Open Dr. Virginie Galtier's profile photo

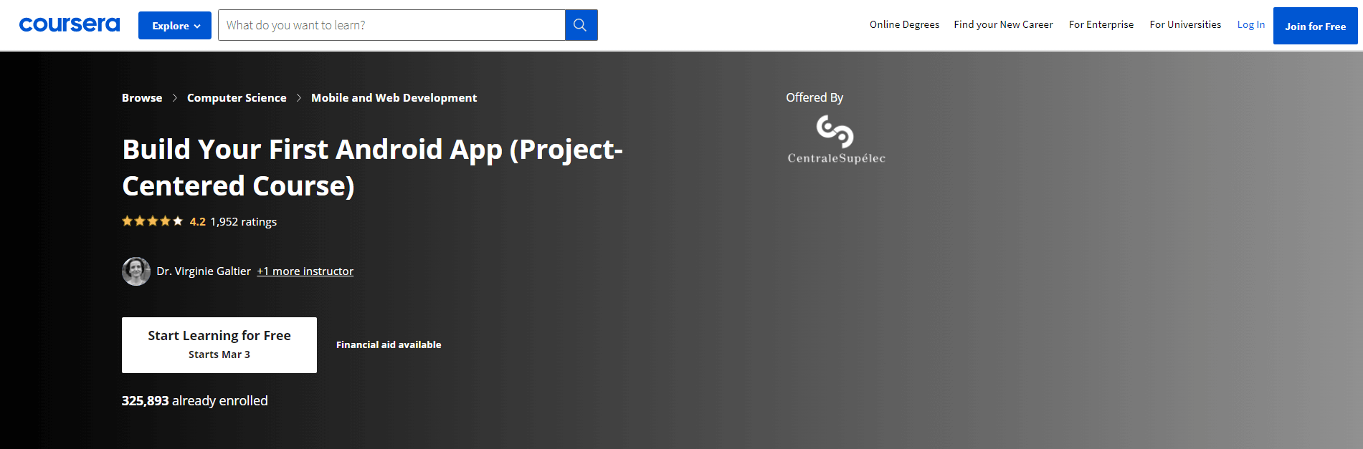point(136,271)
